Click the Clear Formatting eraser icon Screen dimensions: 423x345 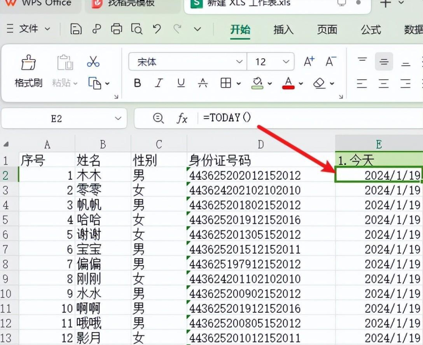(319, 83)
